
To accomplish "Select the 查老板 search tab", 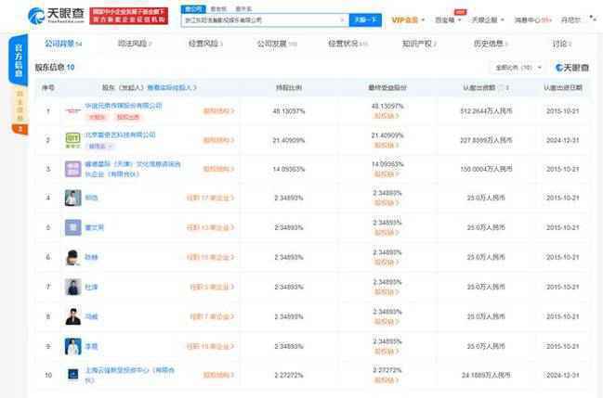I will coord(218,9).
